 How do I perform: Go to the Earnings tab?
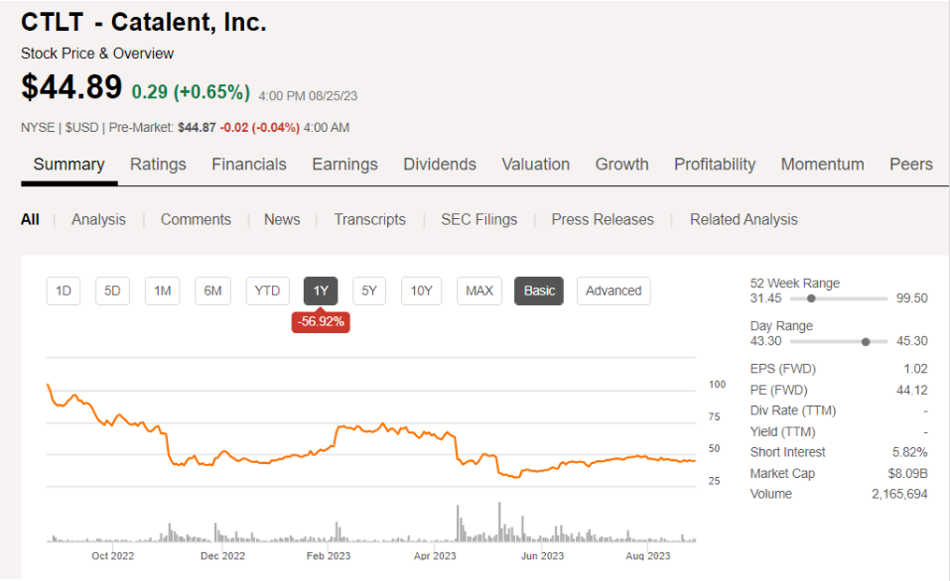coord(344,165)
